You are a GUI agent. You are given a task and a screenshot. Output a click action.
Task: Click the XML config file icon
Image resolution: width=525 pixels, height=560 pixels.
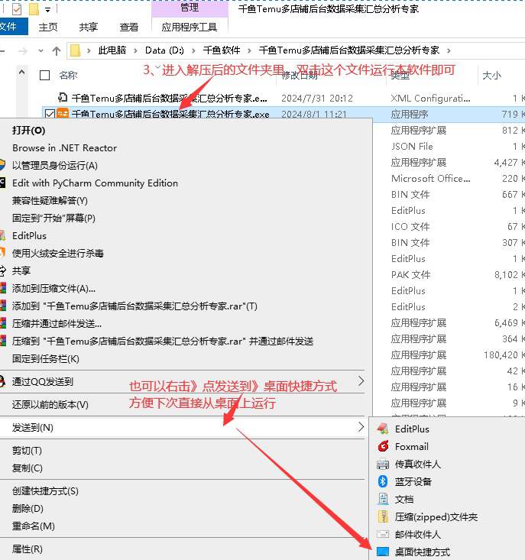pyautogui.click(x=63, y=97)
